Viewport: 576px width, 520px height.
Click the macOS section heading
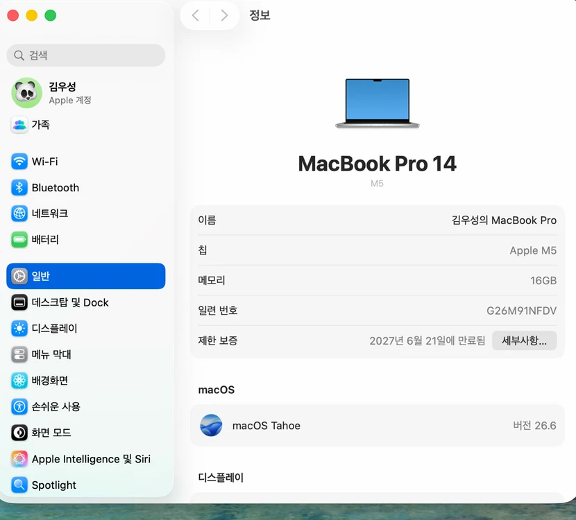217,390
